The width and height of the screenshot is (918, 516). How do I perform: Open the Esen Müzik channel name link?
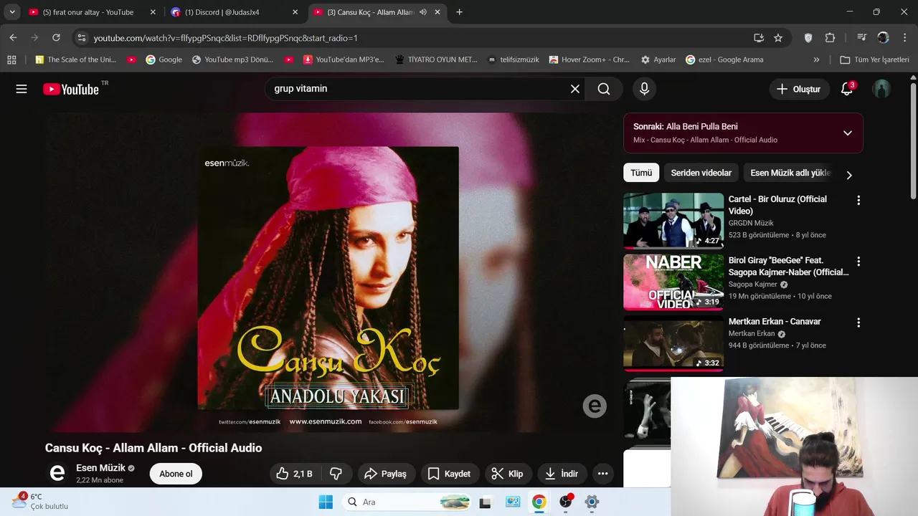pos(100,468)
